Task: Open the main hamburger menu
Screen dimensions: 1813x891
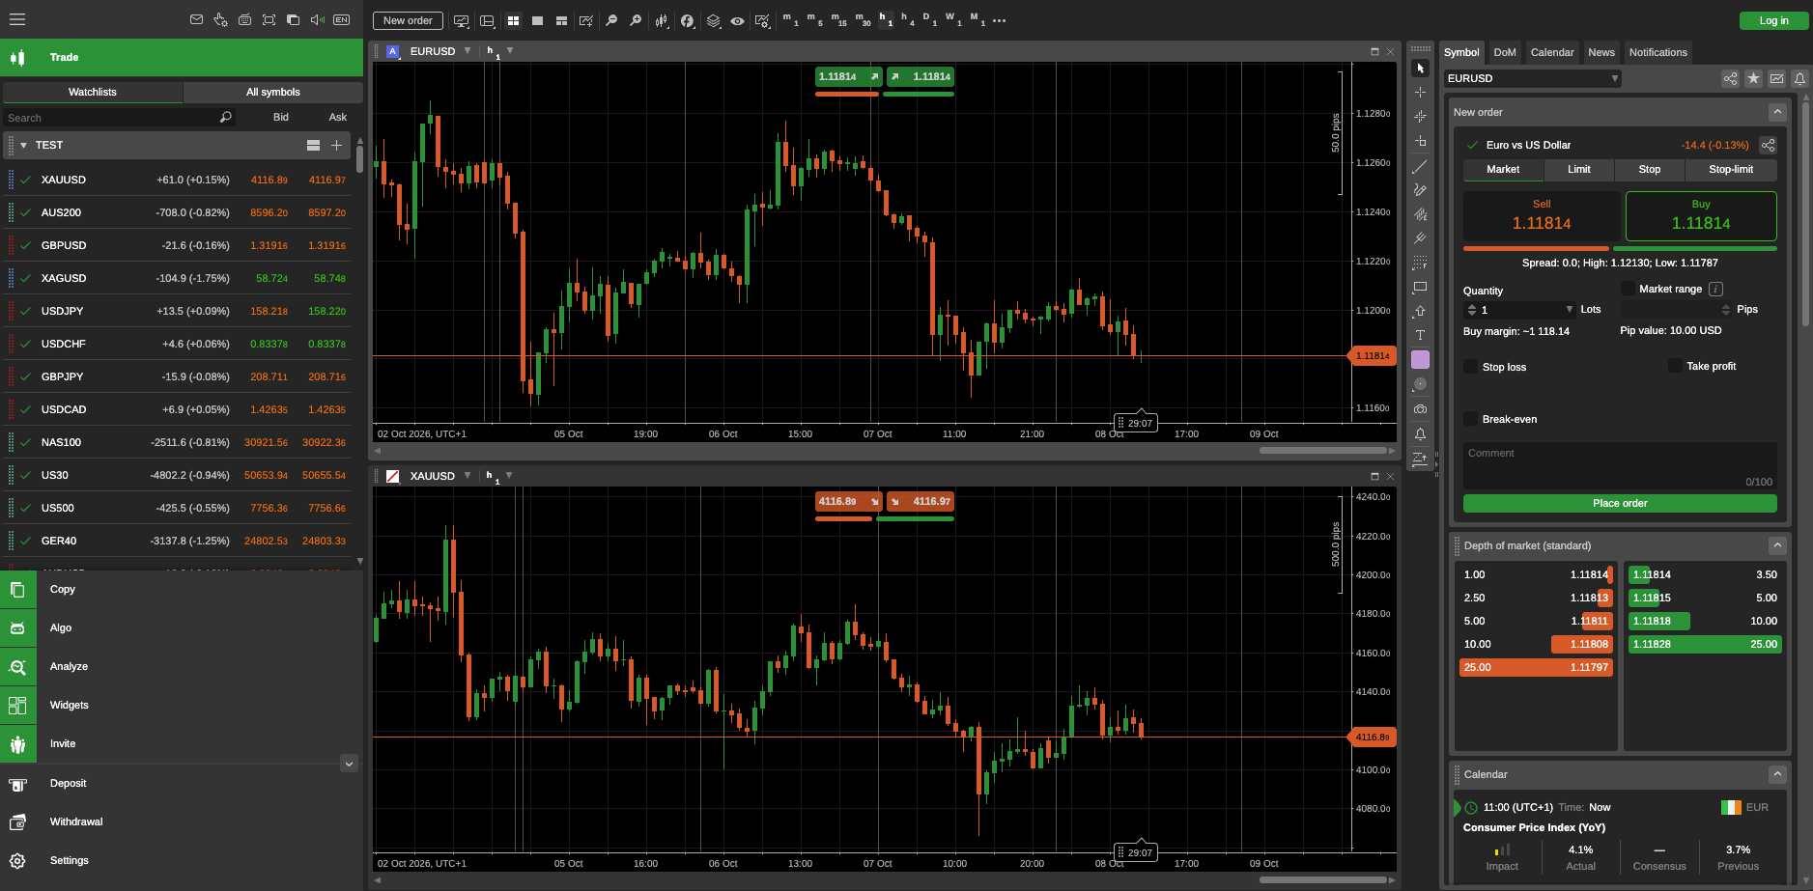Action: [x=17, y=19]
